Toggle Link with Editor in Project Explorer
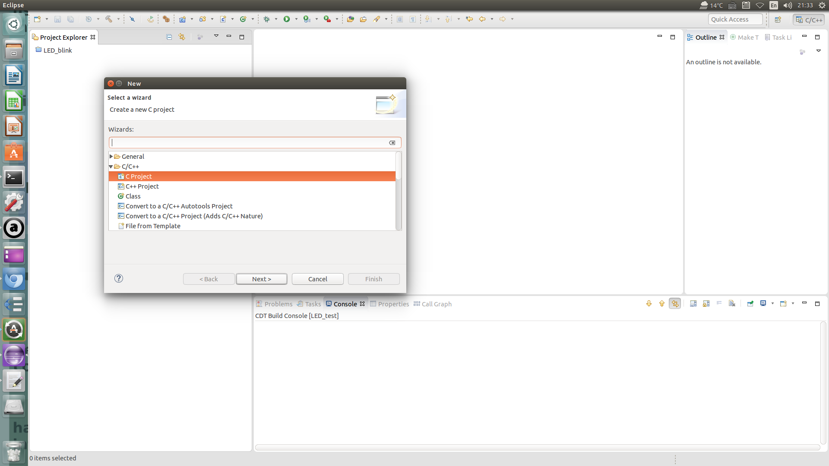Viewport: 829px width, 466px height. (x=182, y=37)
